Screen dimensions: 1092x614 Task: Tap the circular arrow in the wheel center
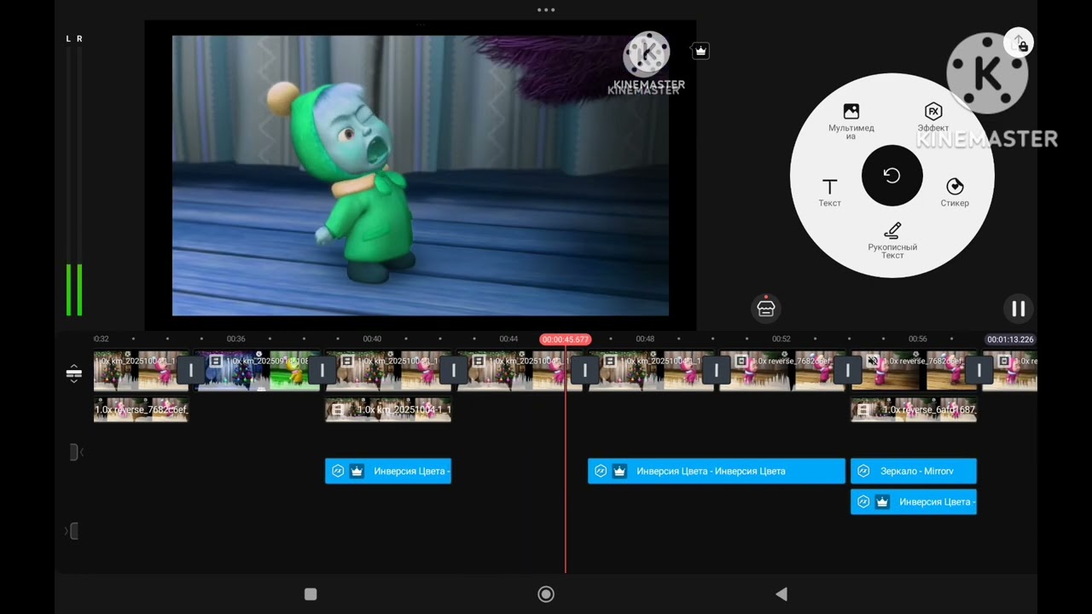[892, 176]
